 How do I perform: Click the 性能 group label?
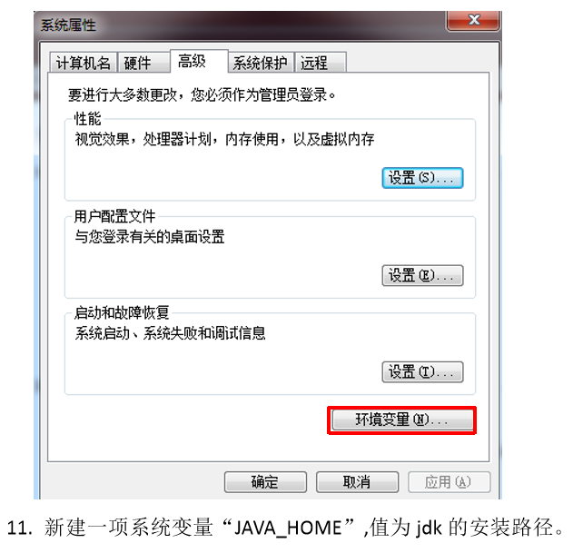pos(88,119)
